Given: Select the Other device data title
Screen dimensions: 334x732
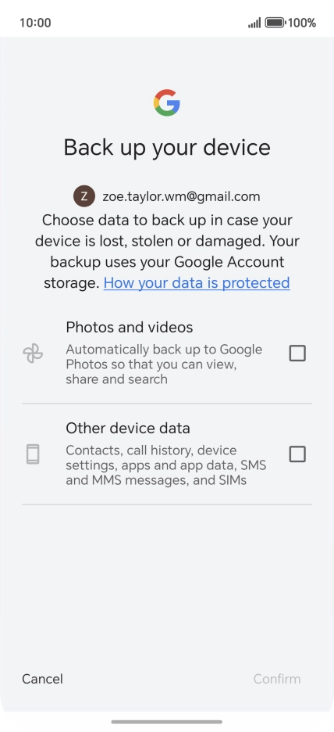Looking at the screenshot, I should tap(128, 428).
